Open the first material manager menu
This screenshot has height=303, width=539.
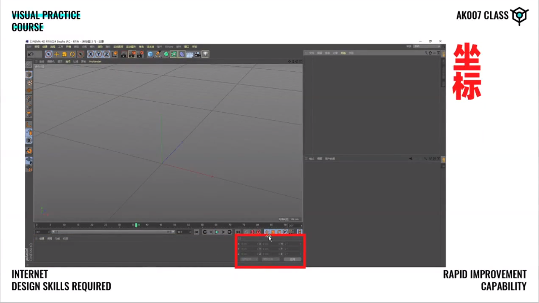pos(41,239)
